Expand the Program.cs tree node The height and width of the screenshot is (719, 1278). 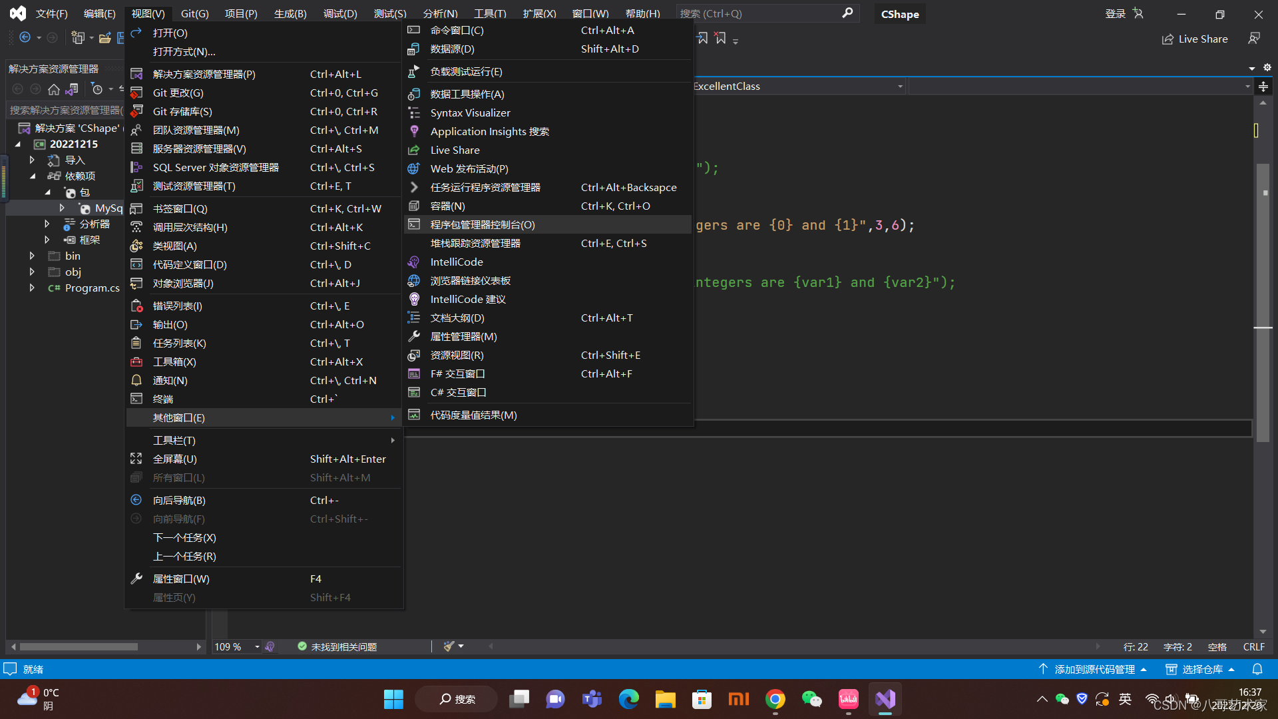[32, 288]
